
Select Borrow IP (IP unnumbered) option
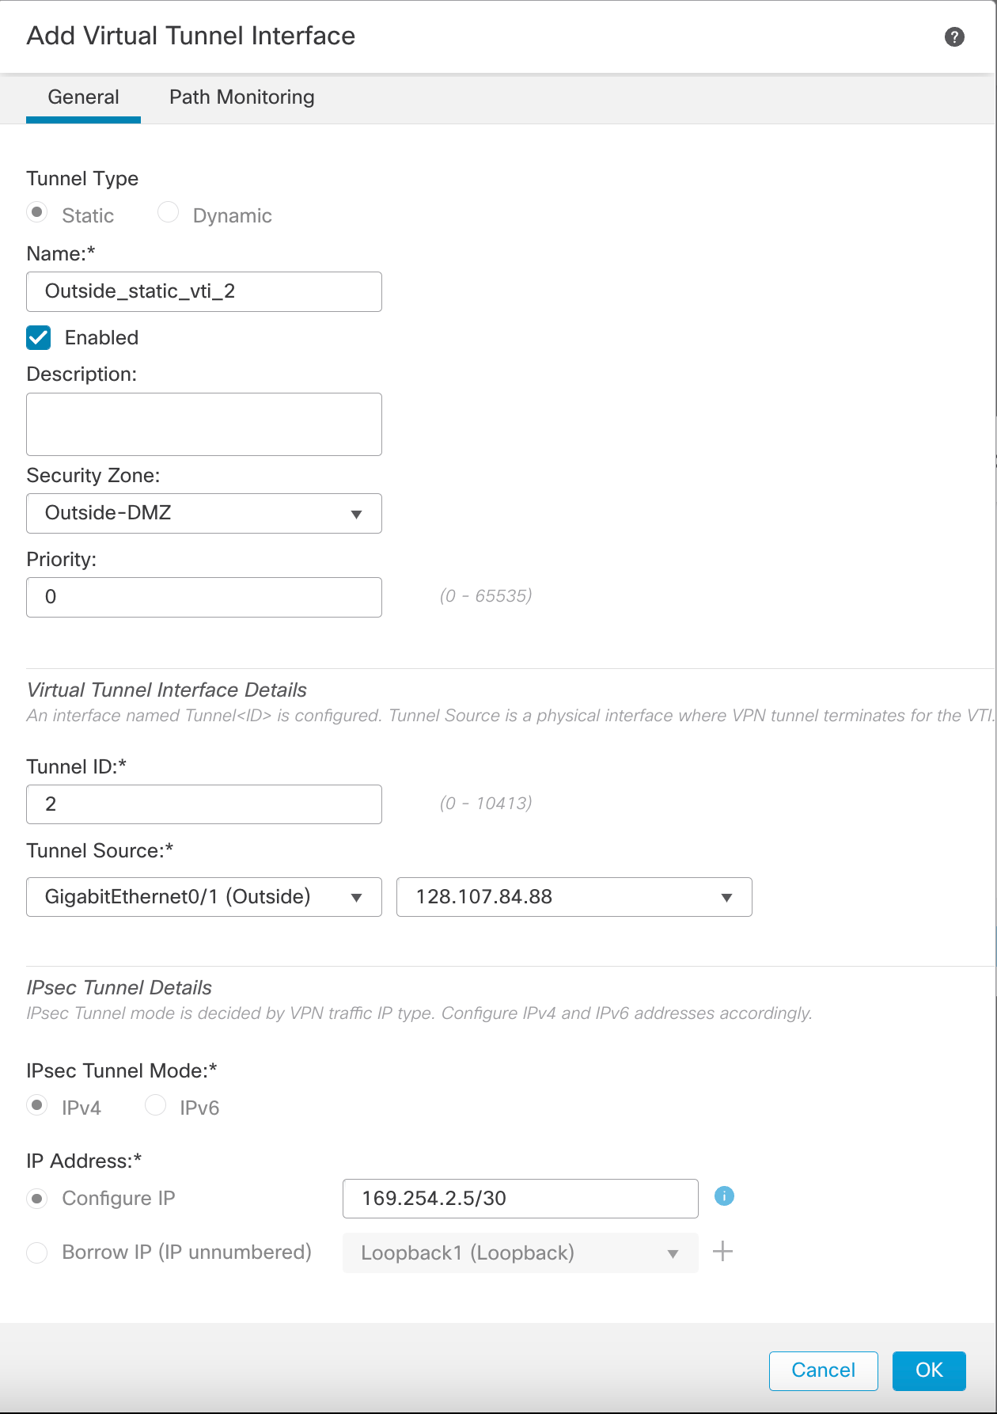37,1252
